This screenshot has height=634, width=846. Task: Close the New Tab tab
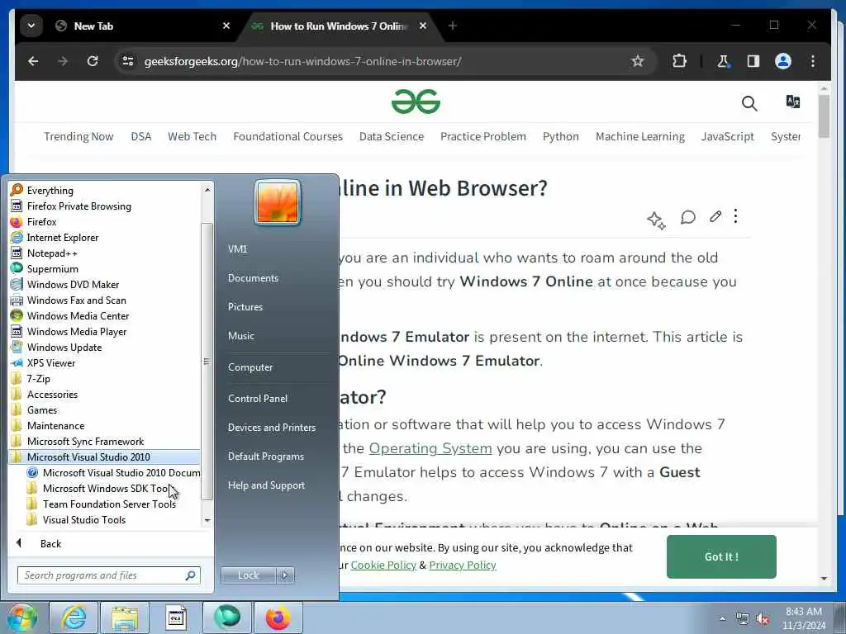coord(226,26)
